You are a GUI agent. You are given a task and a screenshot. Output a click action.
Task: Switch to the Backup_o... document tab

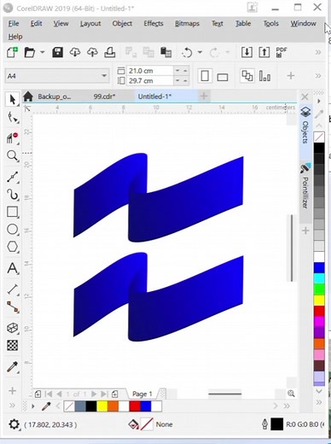[55, 96]
